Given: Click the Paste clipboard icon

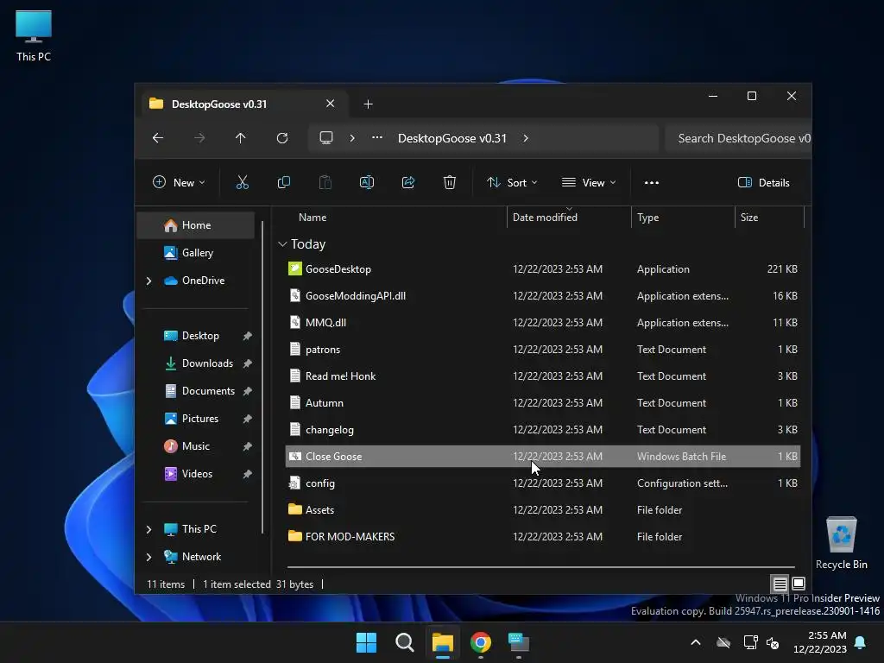Looking at the screenshot, I should point(325,182).
